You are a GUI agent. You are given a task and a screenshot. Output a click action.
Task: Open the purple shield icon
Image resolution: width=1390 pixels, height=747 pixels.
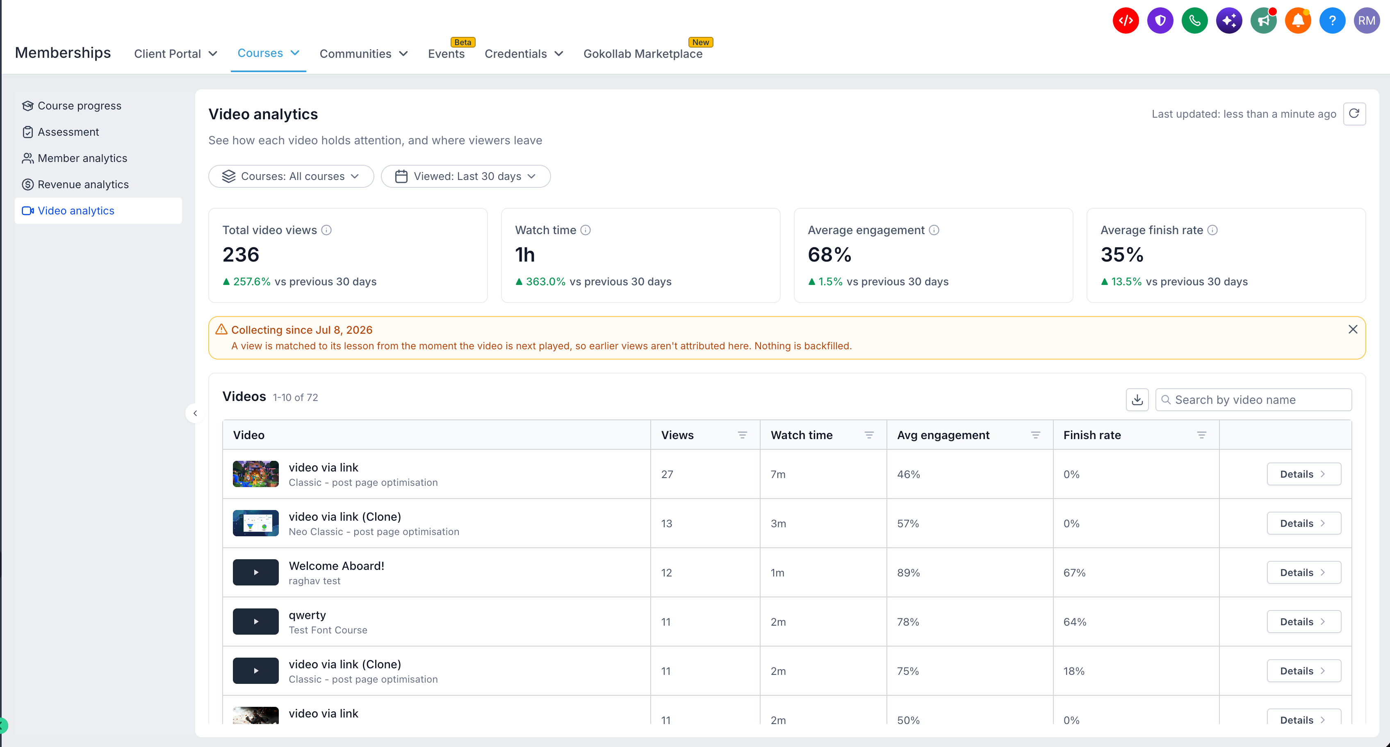click(1160, 20)
